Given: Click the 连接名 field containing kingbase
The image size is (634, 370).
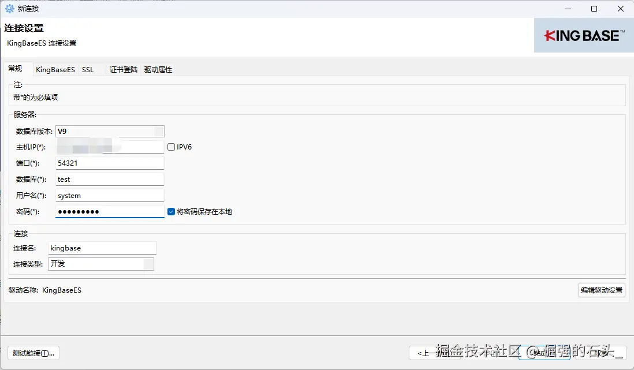Looking at the screenshot, I should (x=102, y=248).
